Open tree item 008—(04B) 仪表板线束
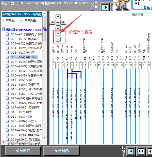This screenshot has height=157, width=152. 26,66
